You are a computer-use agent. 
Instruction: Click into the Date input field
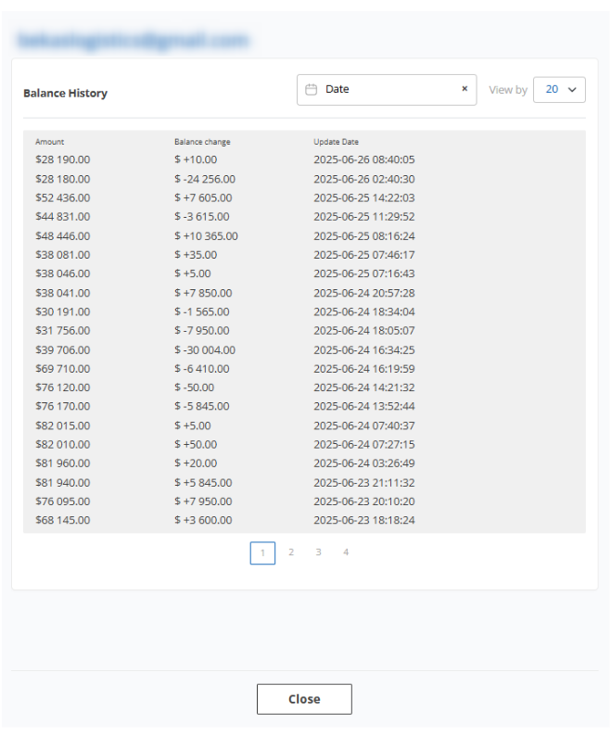[x=388, y=90]
